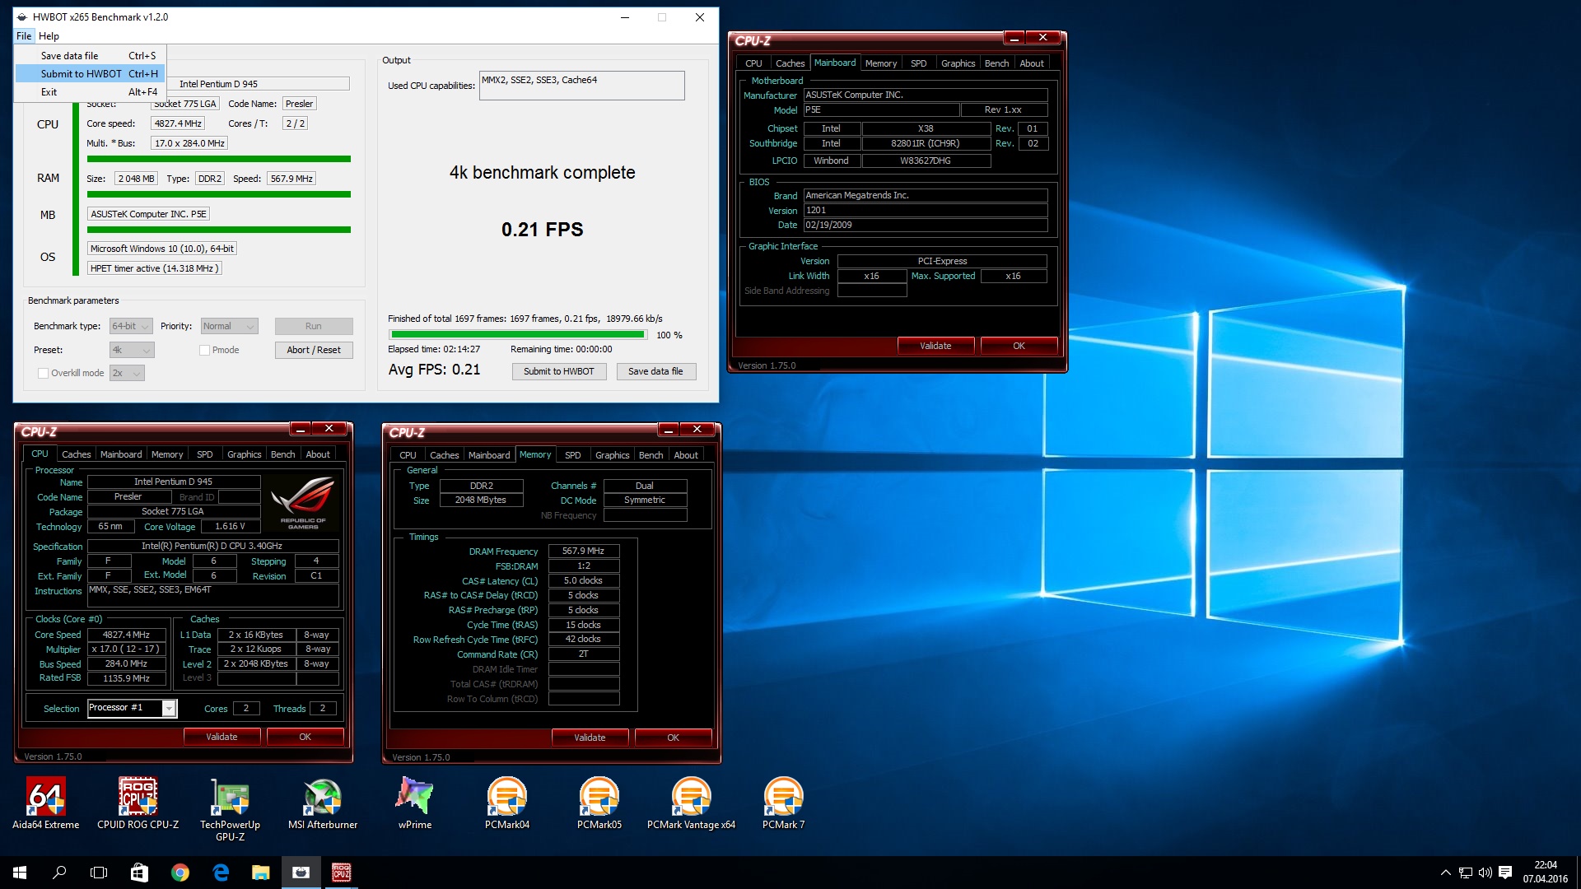Switch to SPD tab in Mainboard CPU-Z window
Image resolution: width=1581 pixels, height=889 pixels.
[918, 63]
